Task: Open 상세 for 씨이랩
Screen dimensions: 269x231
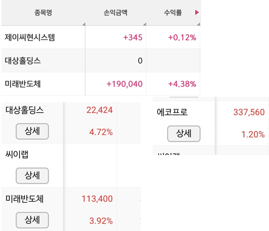Action: [32, 176]
